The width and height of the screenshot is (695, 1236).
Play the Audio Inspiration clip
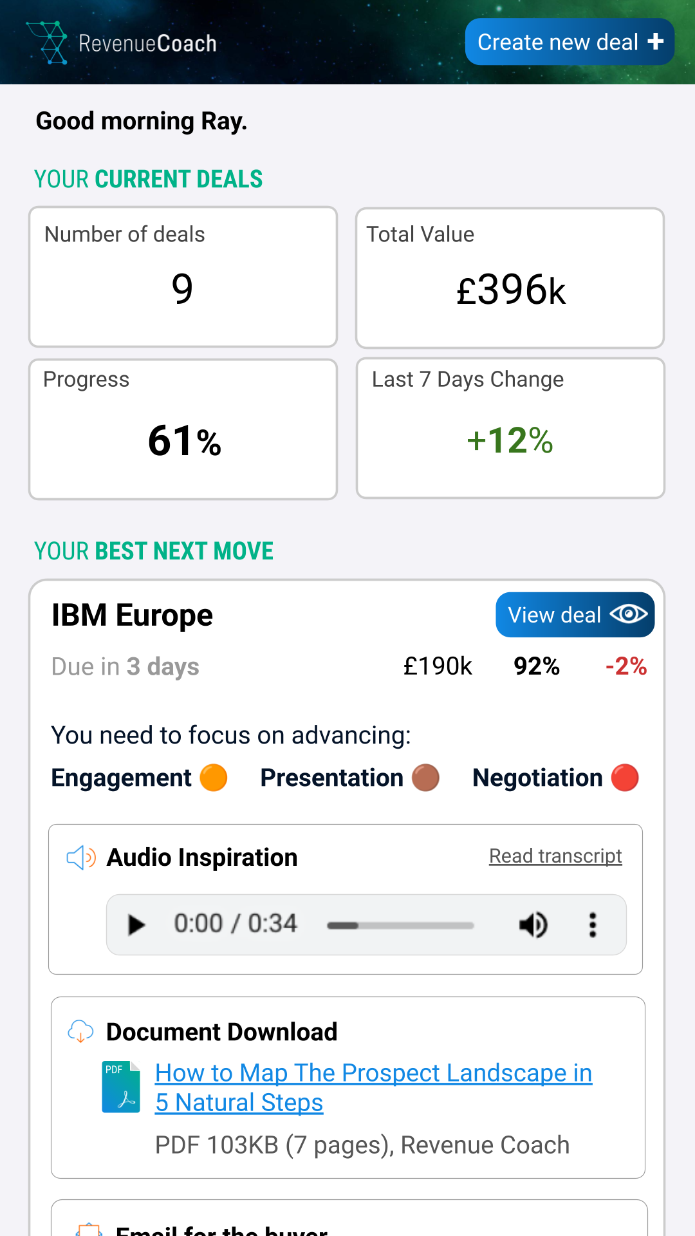136,924
